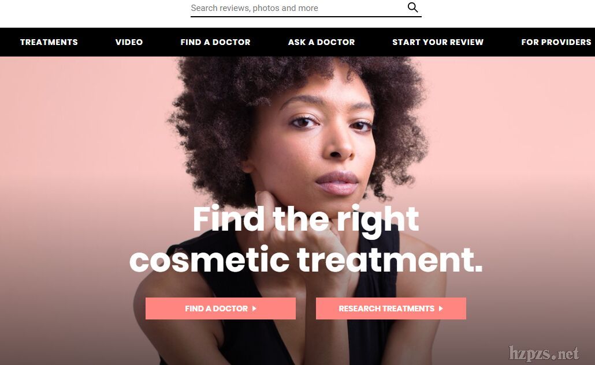Viewport: 595px width, 365px height.
Task: Open the Treatments menu
Action: tap(49, 42)
